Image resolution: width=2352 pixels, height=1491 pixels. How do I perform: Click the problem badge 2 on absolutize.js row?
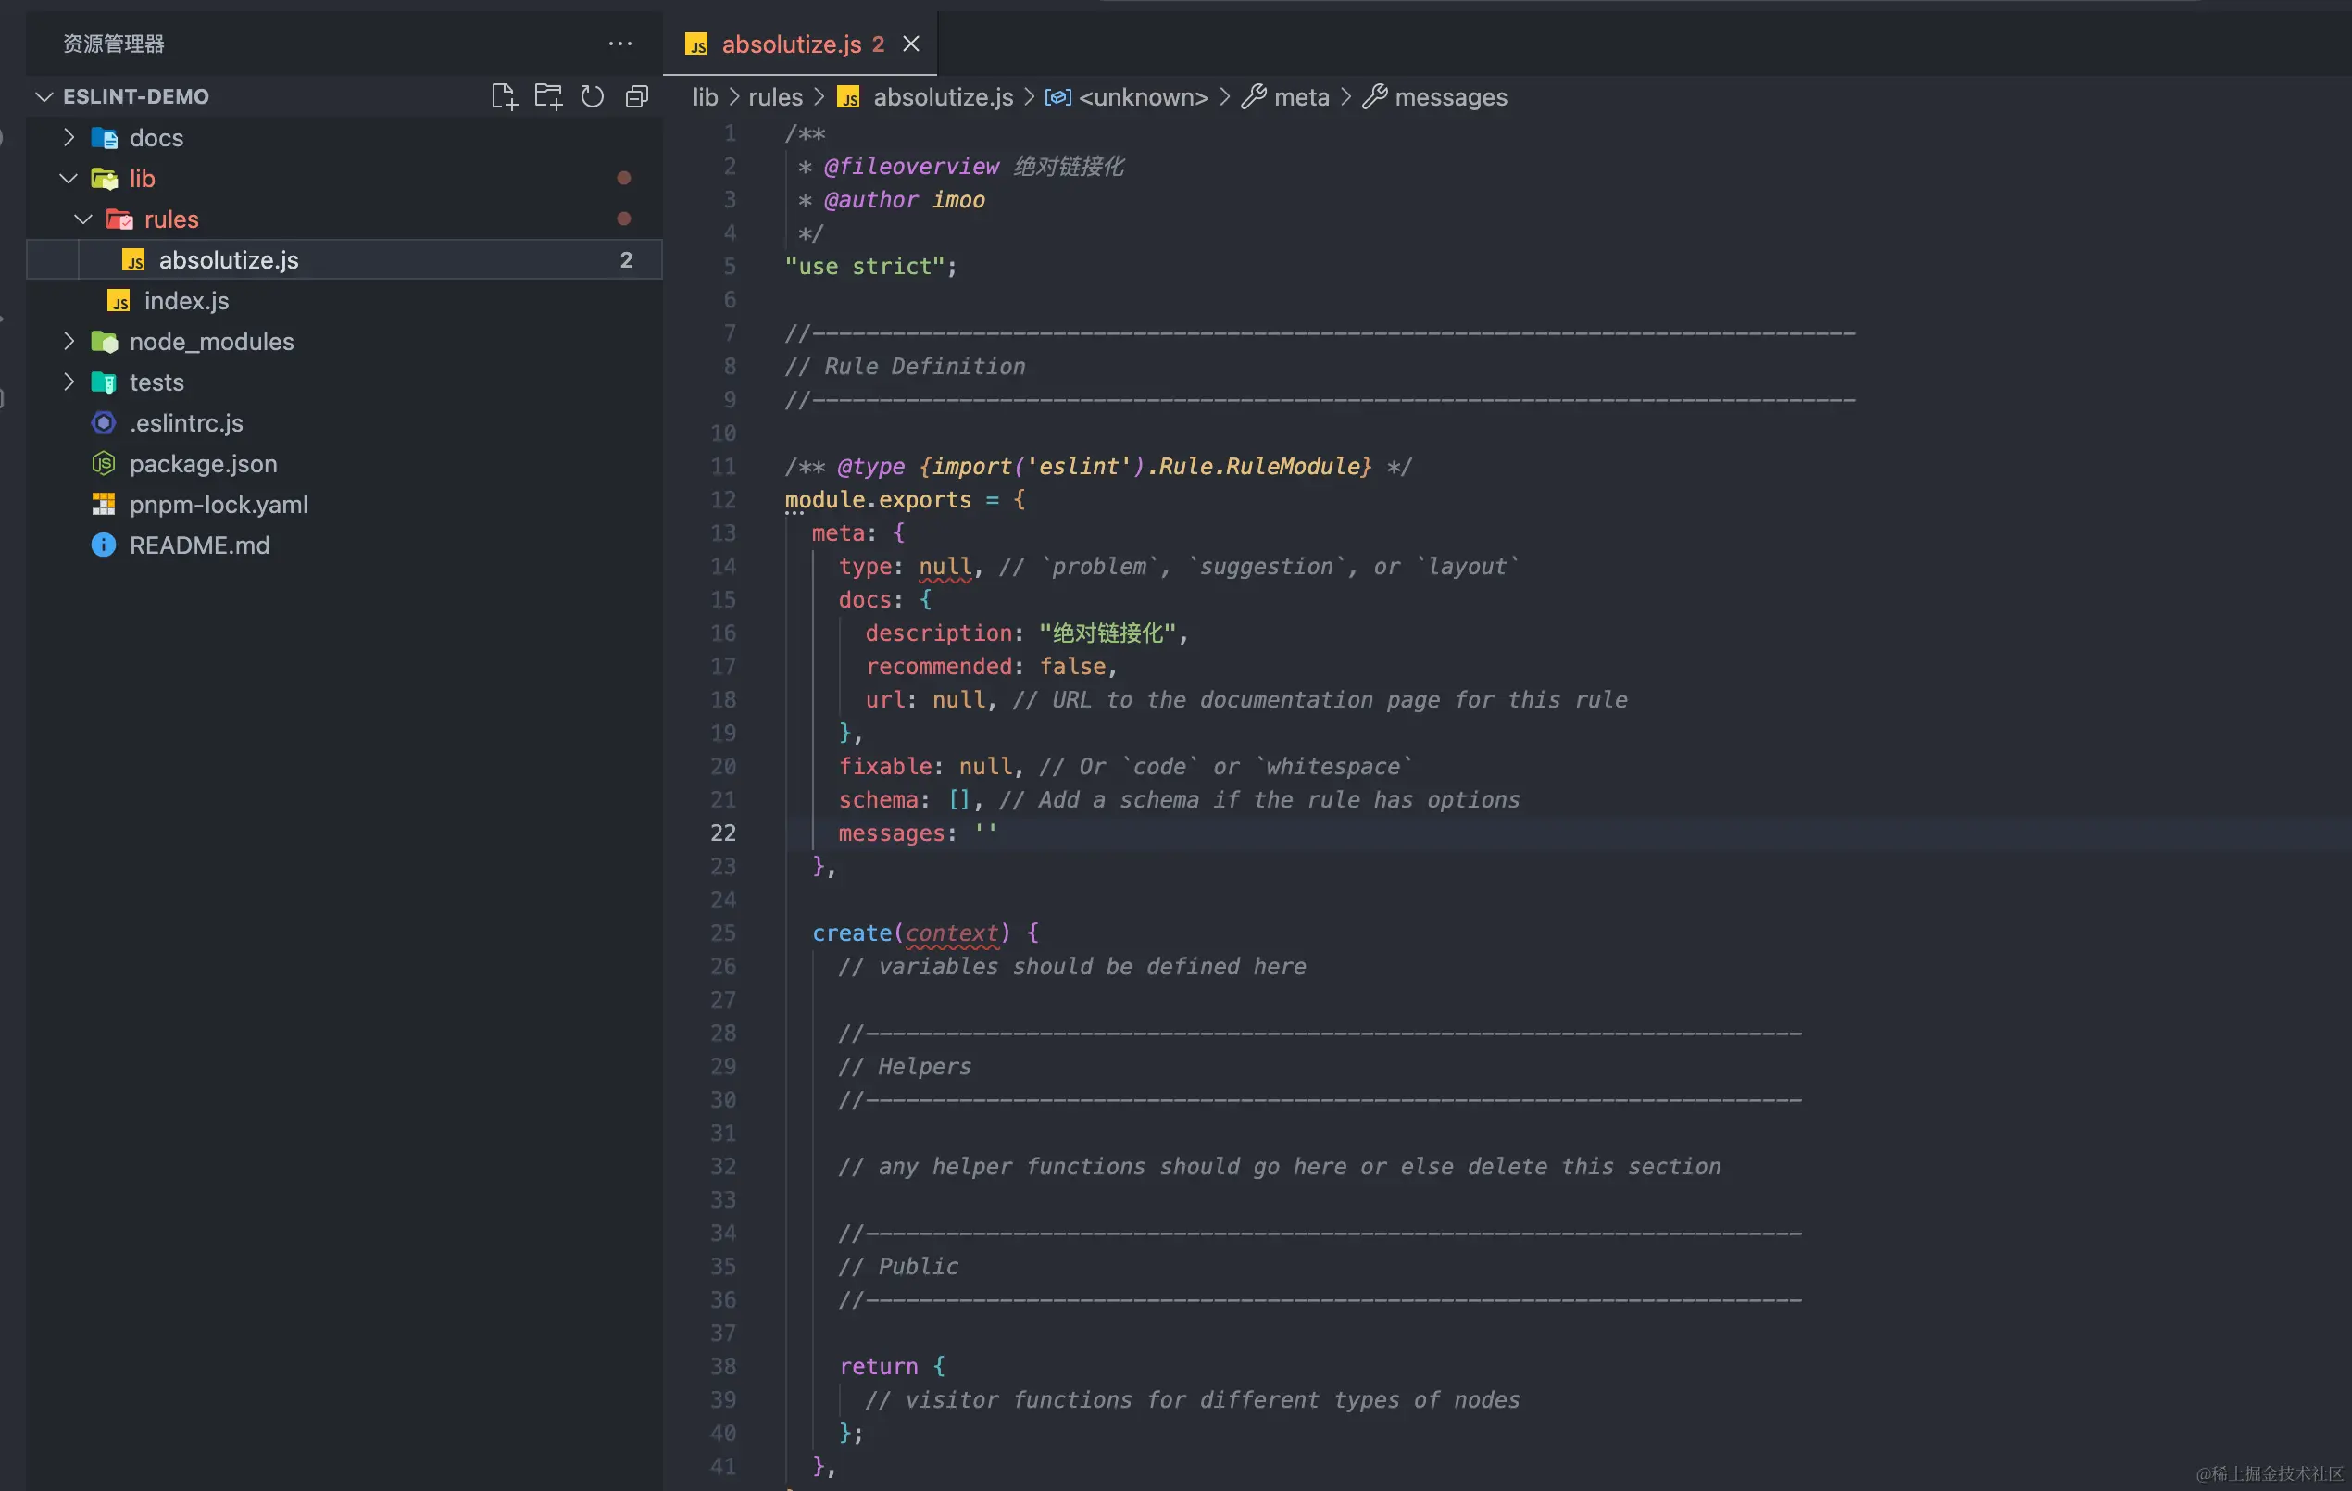[x=626, y=260]
